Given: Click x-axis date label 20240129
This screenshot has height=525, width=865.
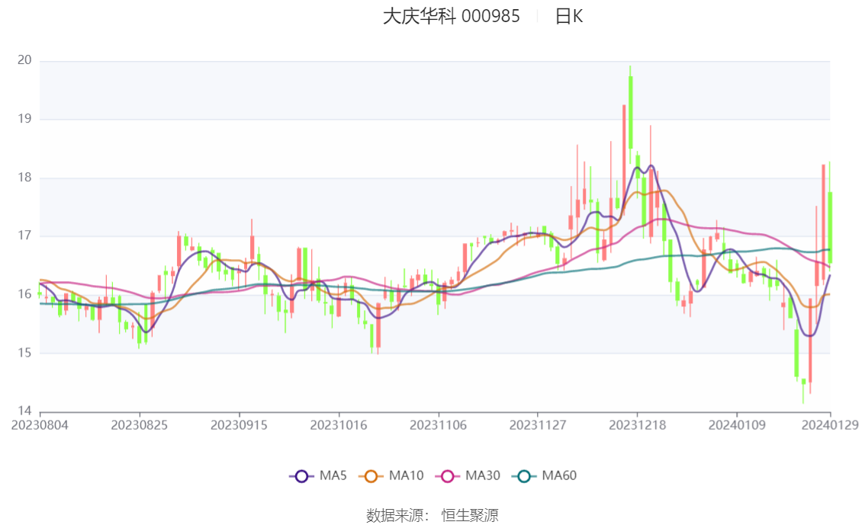Looking at the screenshot, I should (x=830, y=425).
